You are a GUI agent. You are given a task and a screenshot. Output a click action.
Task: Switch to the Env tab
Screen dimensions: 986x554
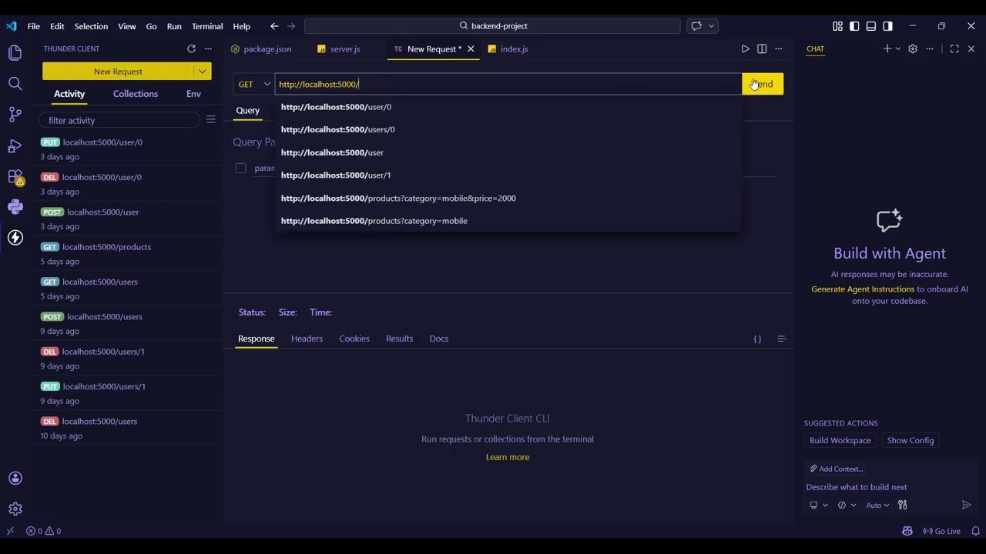(x=193, y=94)
